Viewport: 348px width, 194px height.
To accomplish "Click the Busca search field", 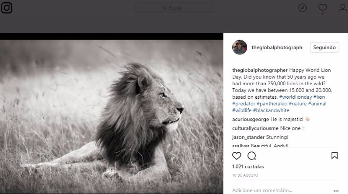I will pyautogui.click(x=174, y=8).
